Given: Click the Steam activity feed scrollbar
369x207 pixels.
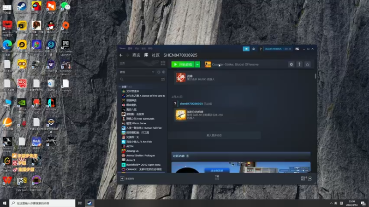Looking at the screenshot, I should click(315, 76).
